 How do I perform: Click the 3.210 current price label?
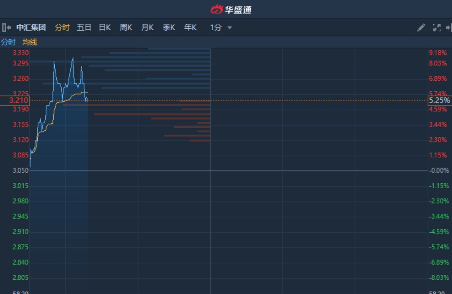(15, 100)
